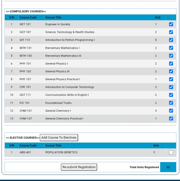Toggle CPE 101 Computer Technology checkbox

[x=171, y=87]
